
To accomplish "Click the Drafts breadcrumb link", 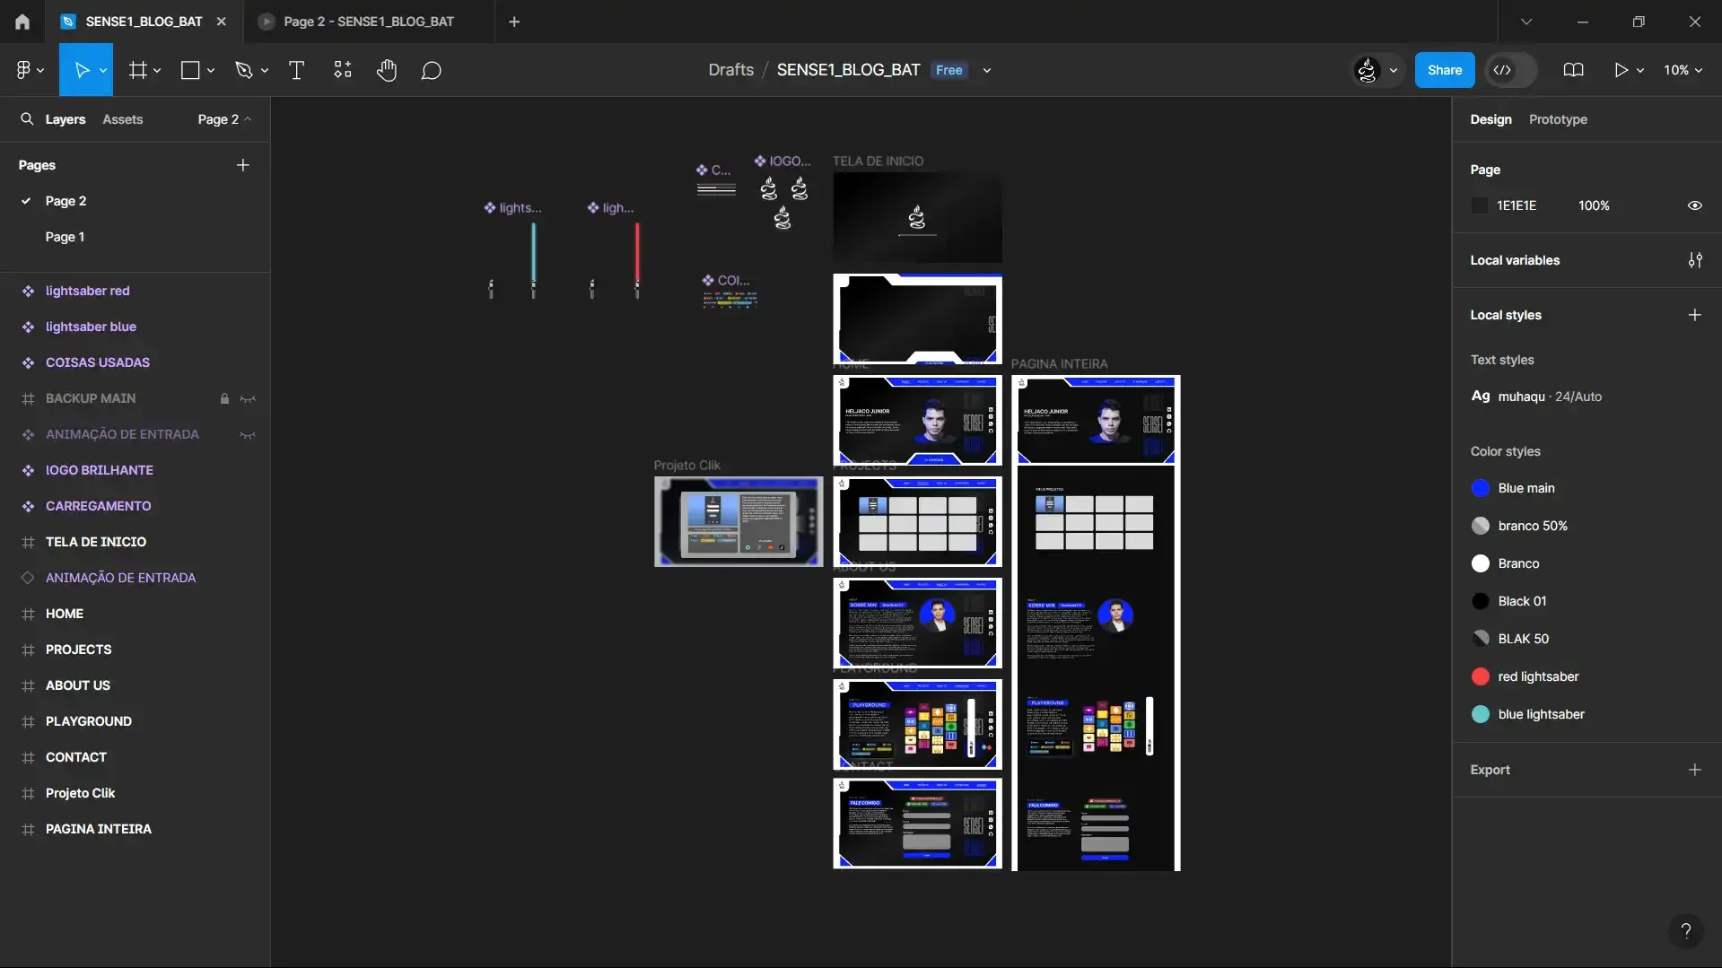I will pyautogui.click(x=730, y=70).
